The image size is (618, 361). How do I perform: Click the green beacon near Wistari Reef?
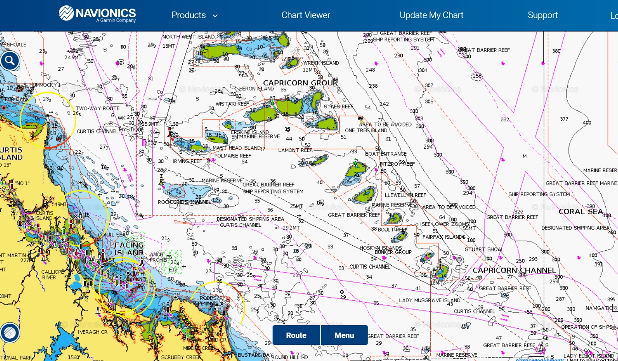273,102
